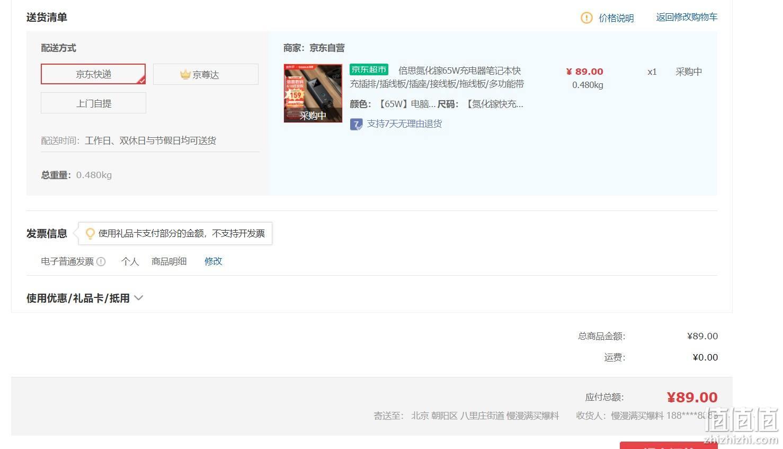Click the info icon beside 电子普通发票
The width and height of the screenshot is (783, 449).
pos(101,261)
